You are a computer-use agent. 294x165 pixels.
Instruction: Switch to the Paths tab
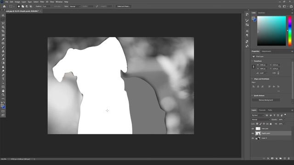[x=270, y=110]
